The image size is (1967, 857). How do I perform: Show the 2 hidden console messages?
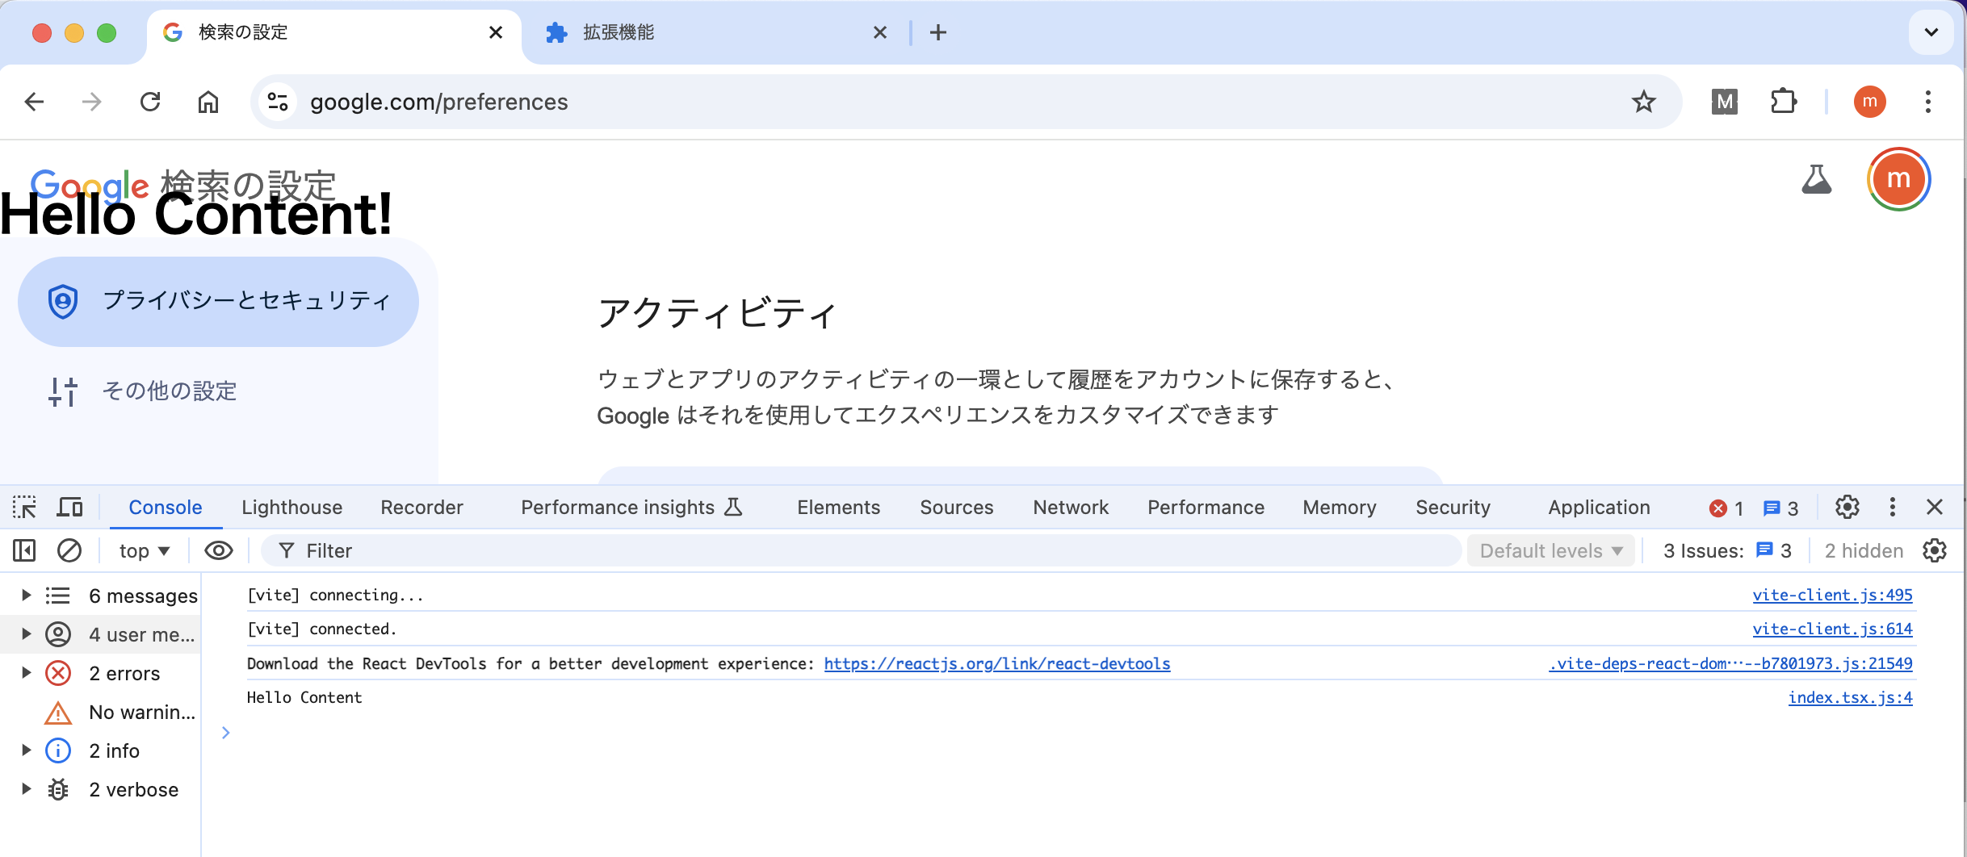point(1863,550)
